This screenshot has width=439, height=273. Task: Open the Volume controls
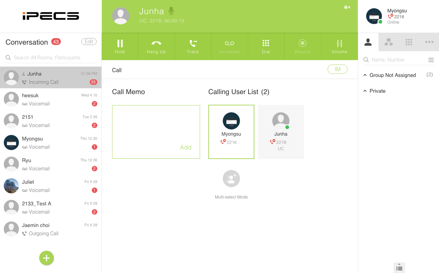point(339,46)
